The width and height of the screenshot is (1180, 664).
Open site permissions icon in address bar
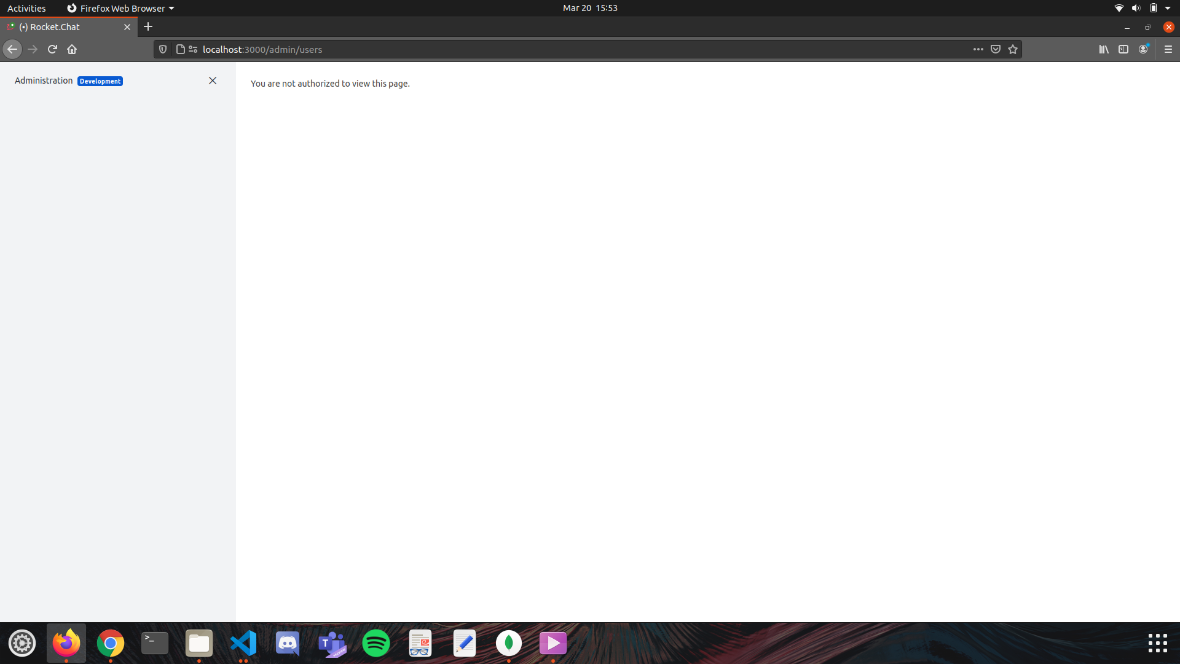click(193, 49)
